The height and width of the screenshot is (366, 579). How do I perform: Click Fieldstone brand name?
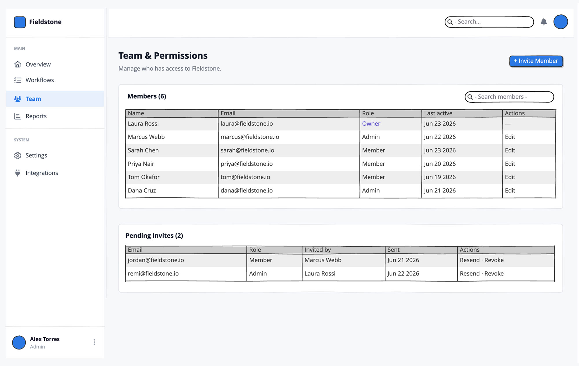pyautogui.click(x=45, y=22)
